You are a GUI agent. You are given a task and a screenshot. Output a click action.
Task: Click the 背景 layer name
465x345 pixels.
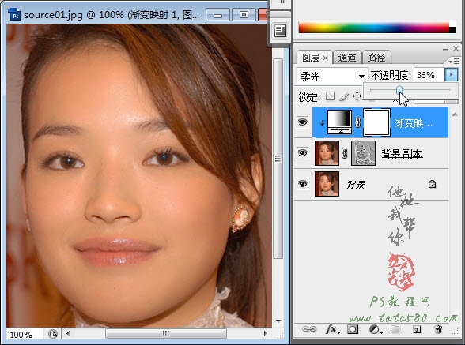pyautogui.click(x=356, y=185)
